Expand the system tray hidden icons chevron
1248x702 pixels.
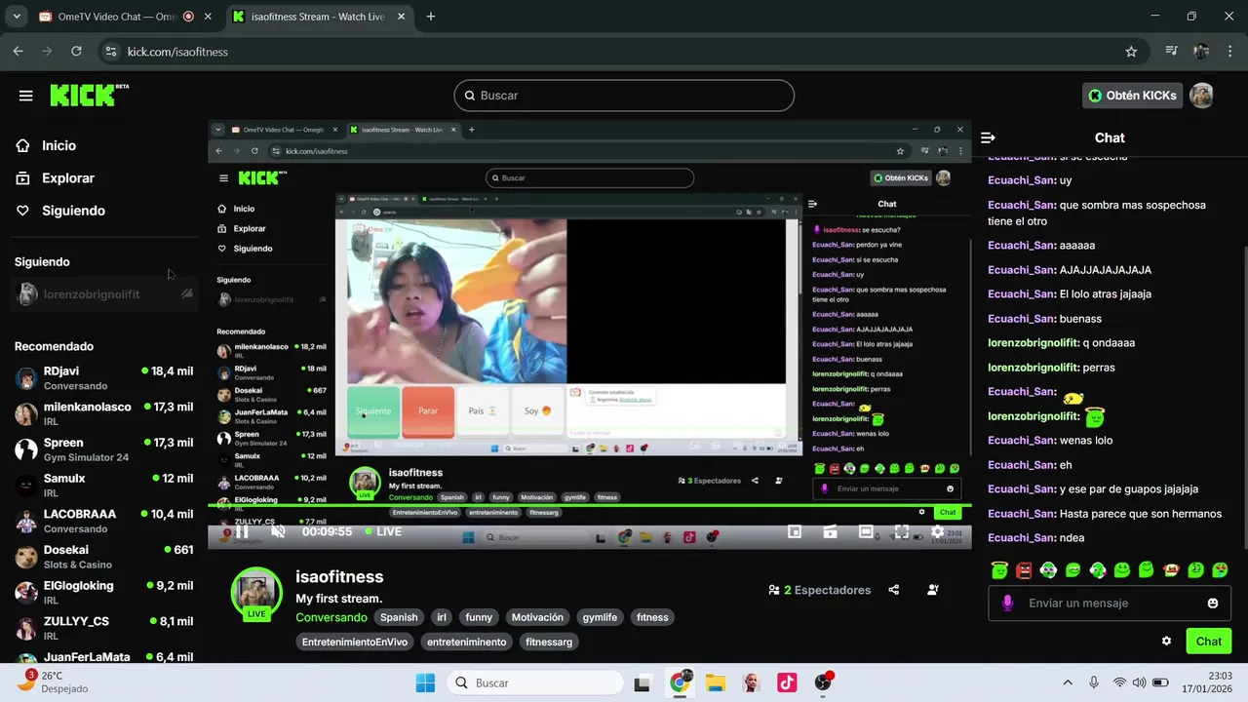tap(1068, 683)
